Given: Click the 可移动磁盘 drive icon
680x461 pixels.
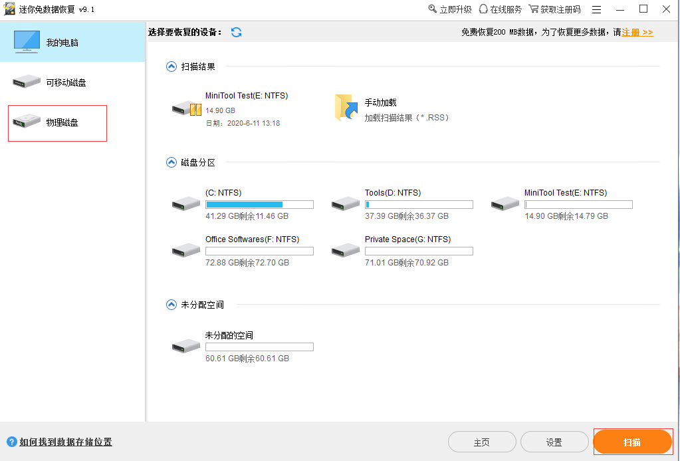Looking at the screenshot, I should pos(27,81).
